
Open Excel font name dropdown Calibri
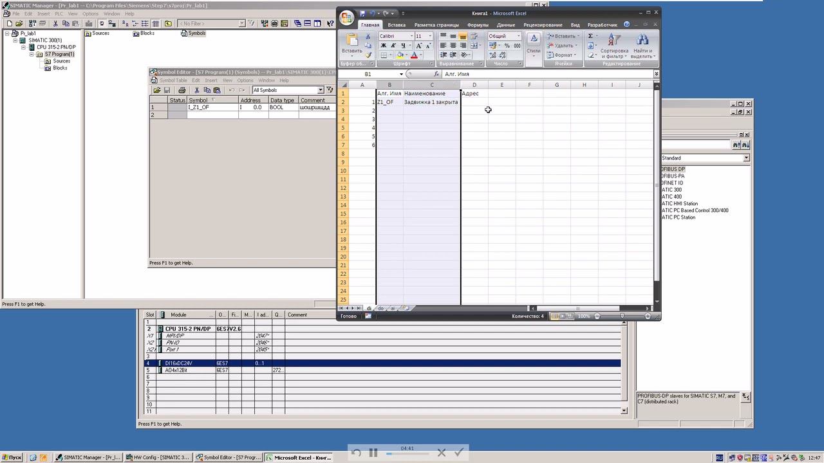tap(410, 36)
